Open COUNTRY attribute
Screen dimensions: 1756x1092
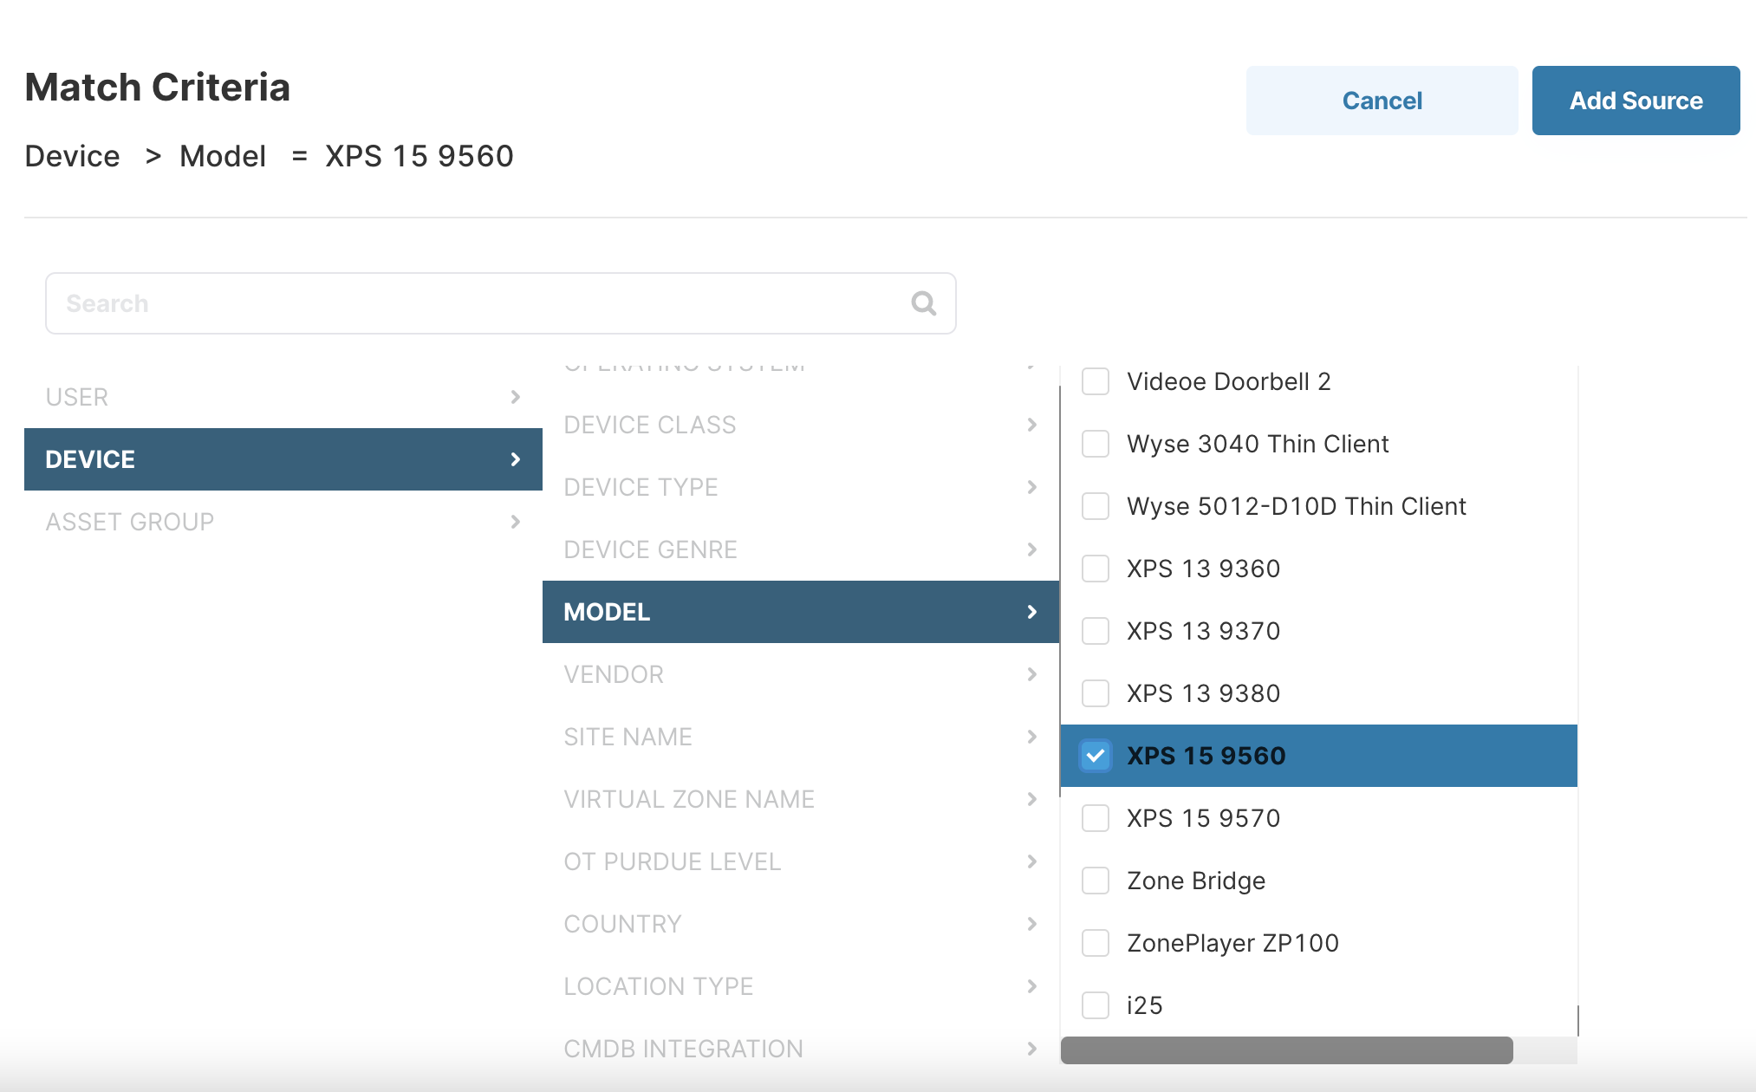(800, 924)
